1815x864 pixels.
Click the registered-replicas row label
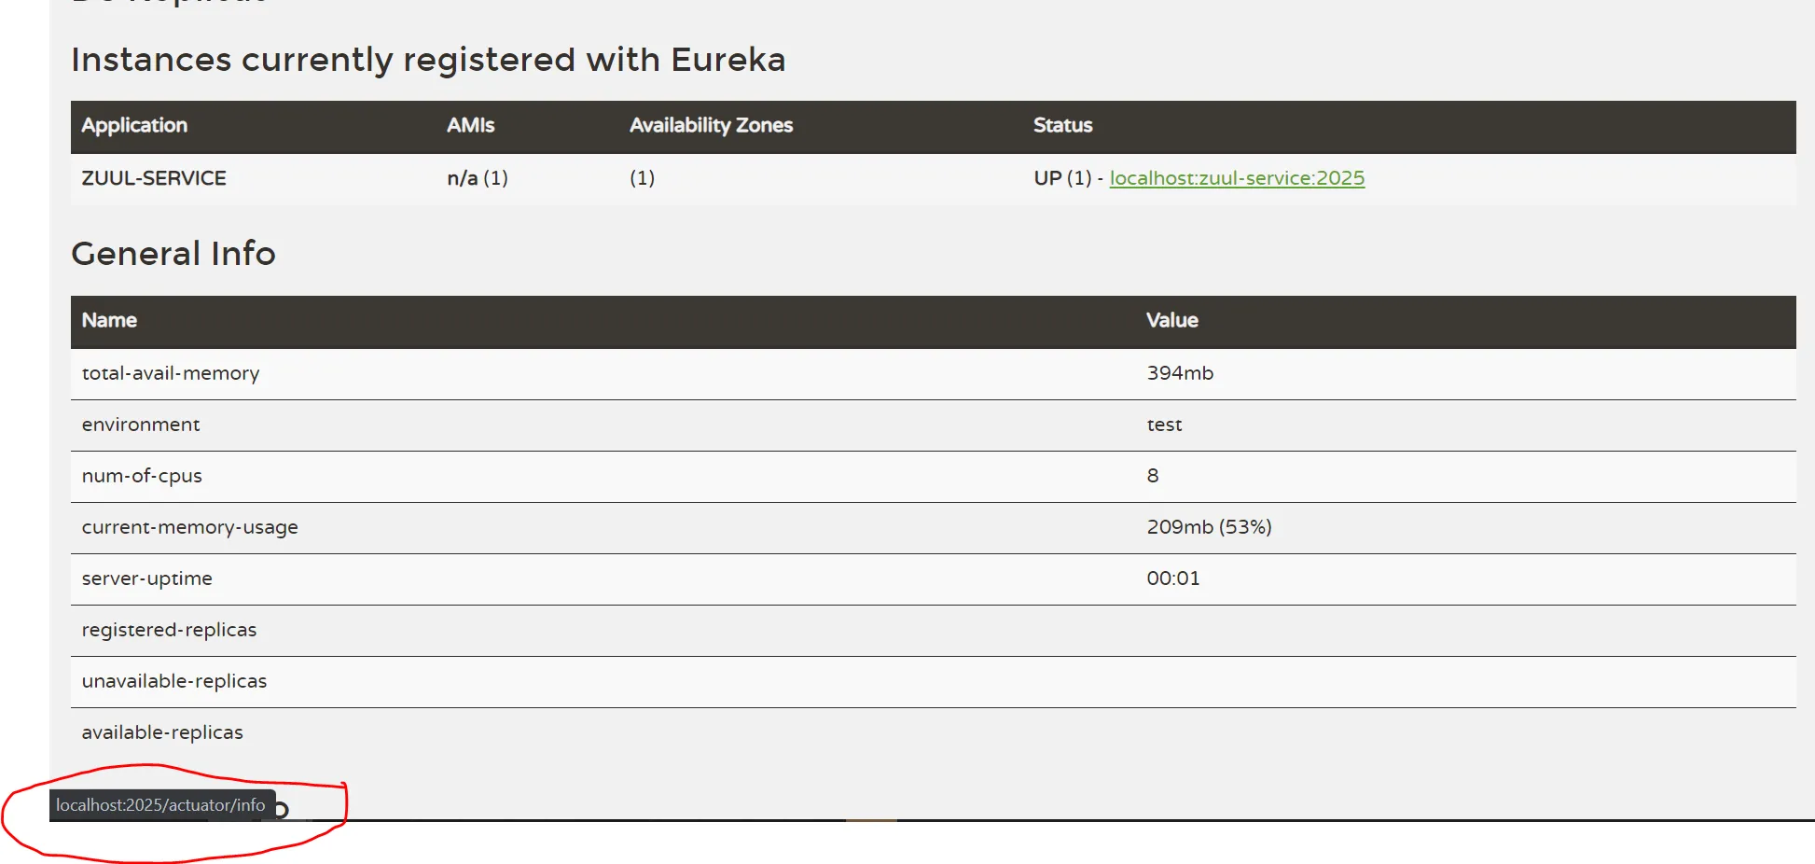(169, 630)
